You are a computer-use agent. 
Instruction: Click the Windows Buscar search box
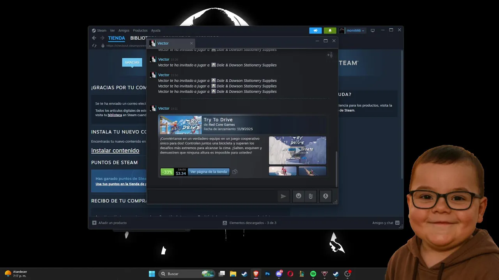(187, 274)
